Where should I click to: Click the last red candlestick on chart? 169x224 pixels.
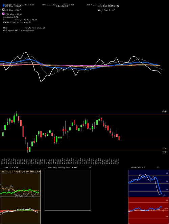(119, 137)
